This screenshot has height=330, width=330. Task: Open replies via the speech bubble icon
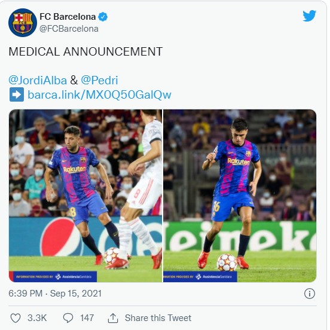pyautogui.click(x=68, y=318)
